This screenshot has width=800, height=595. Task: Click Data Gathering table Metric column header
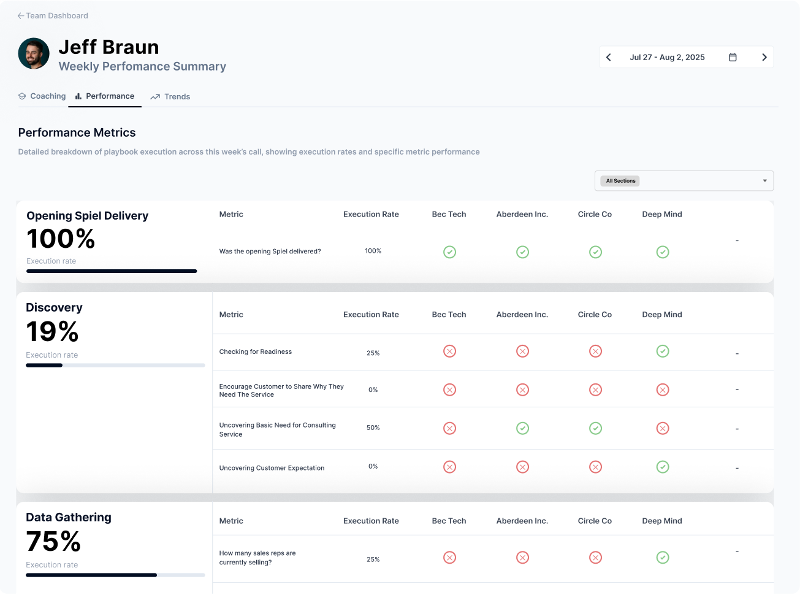pyautogui.click(x=231, y=521)
